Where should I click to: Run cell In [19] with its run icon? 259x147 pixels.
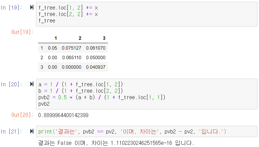pyautogui.click(x=32, y=7)
